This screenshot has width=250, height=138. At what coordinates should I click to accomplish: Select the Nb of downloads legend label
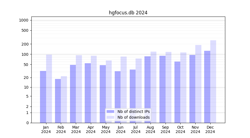[133, 117]
